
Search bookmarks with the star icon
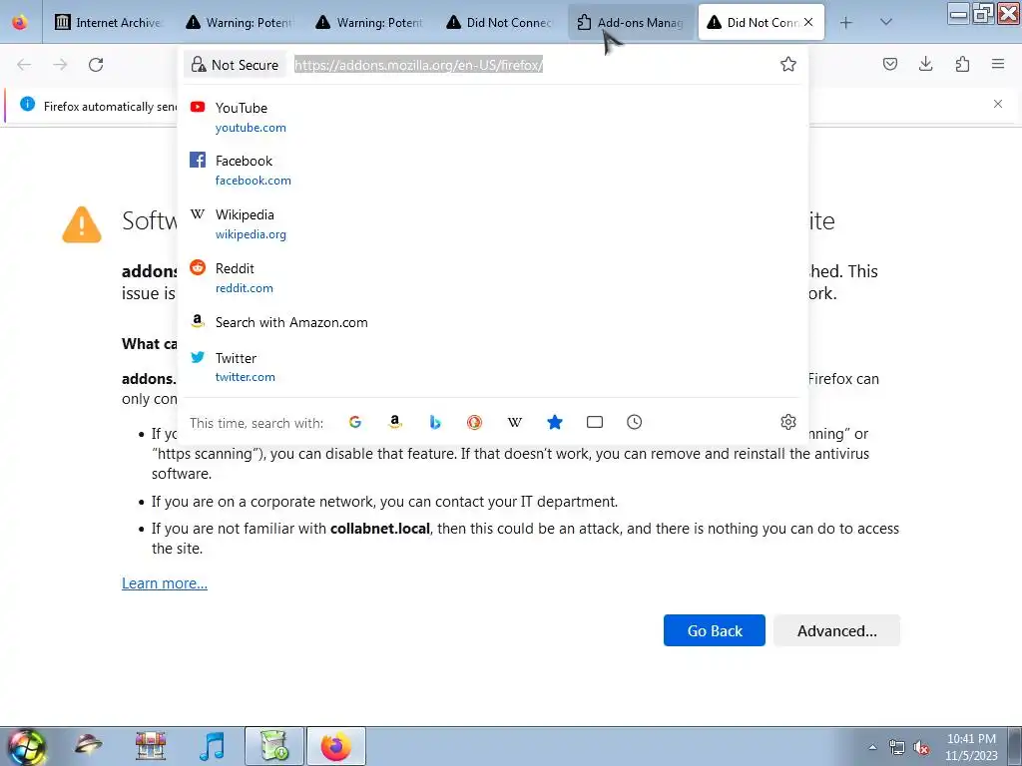click(555, 423)
